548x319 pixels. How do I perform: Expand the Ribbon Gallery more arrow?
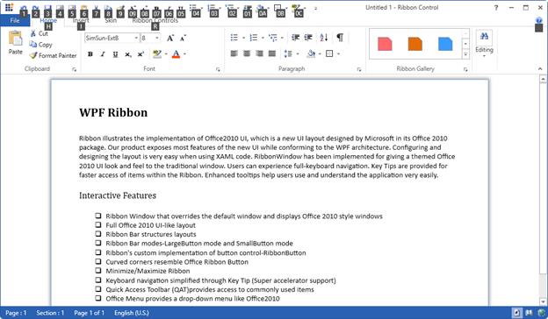point(465,54)
